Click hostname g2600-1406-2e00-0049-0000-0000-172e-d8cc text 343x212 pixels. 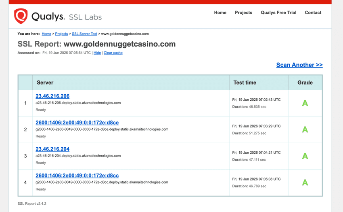(x=102, y=182)
